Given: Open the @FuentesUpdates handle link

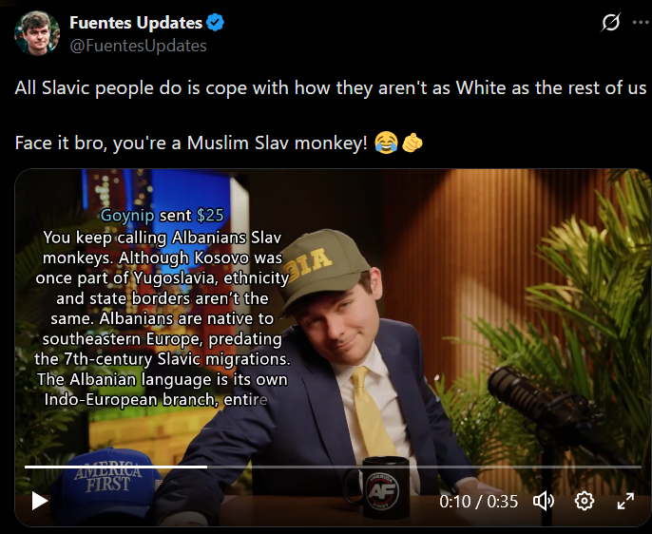Looking at the screenshot, I should coord(138,46).
